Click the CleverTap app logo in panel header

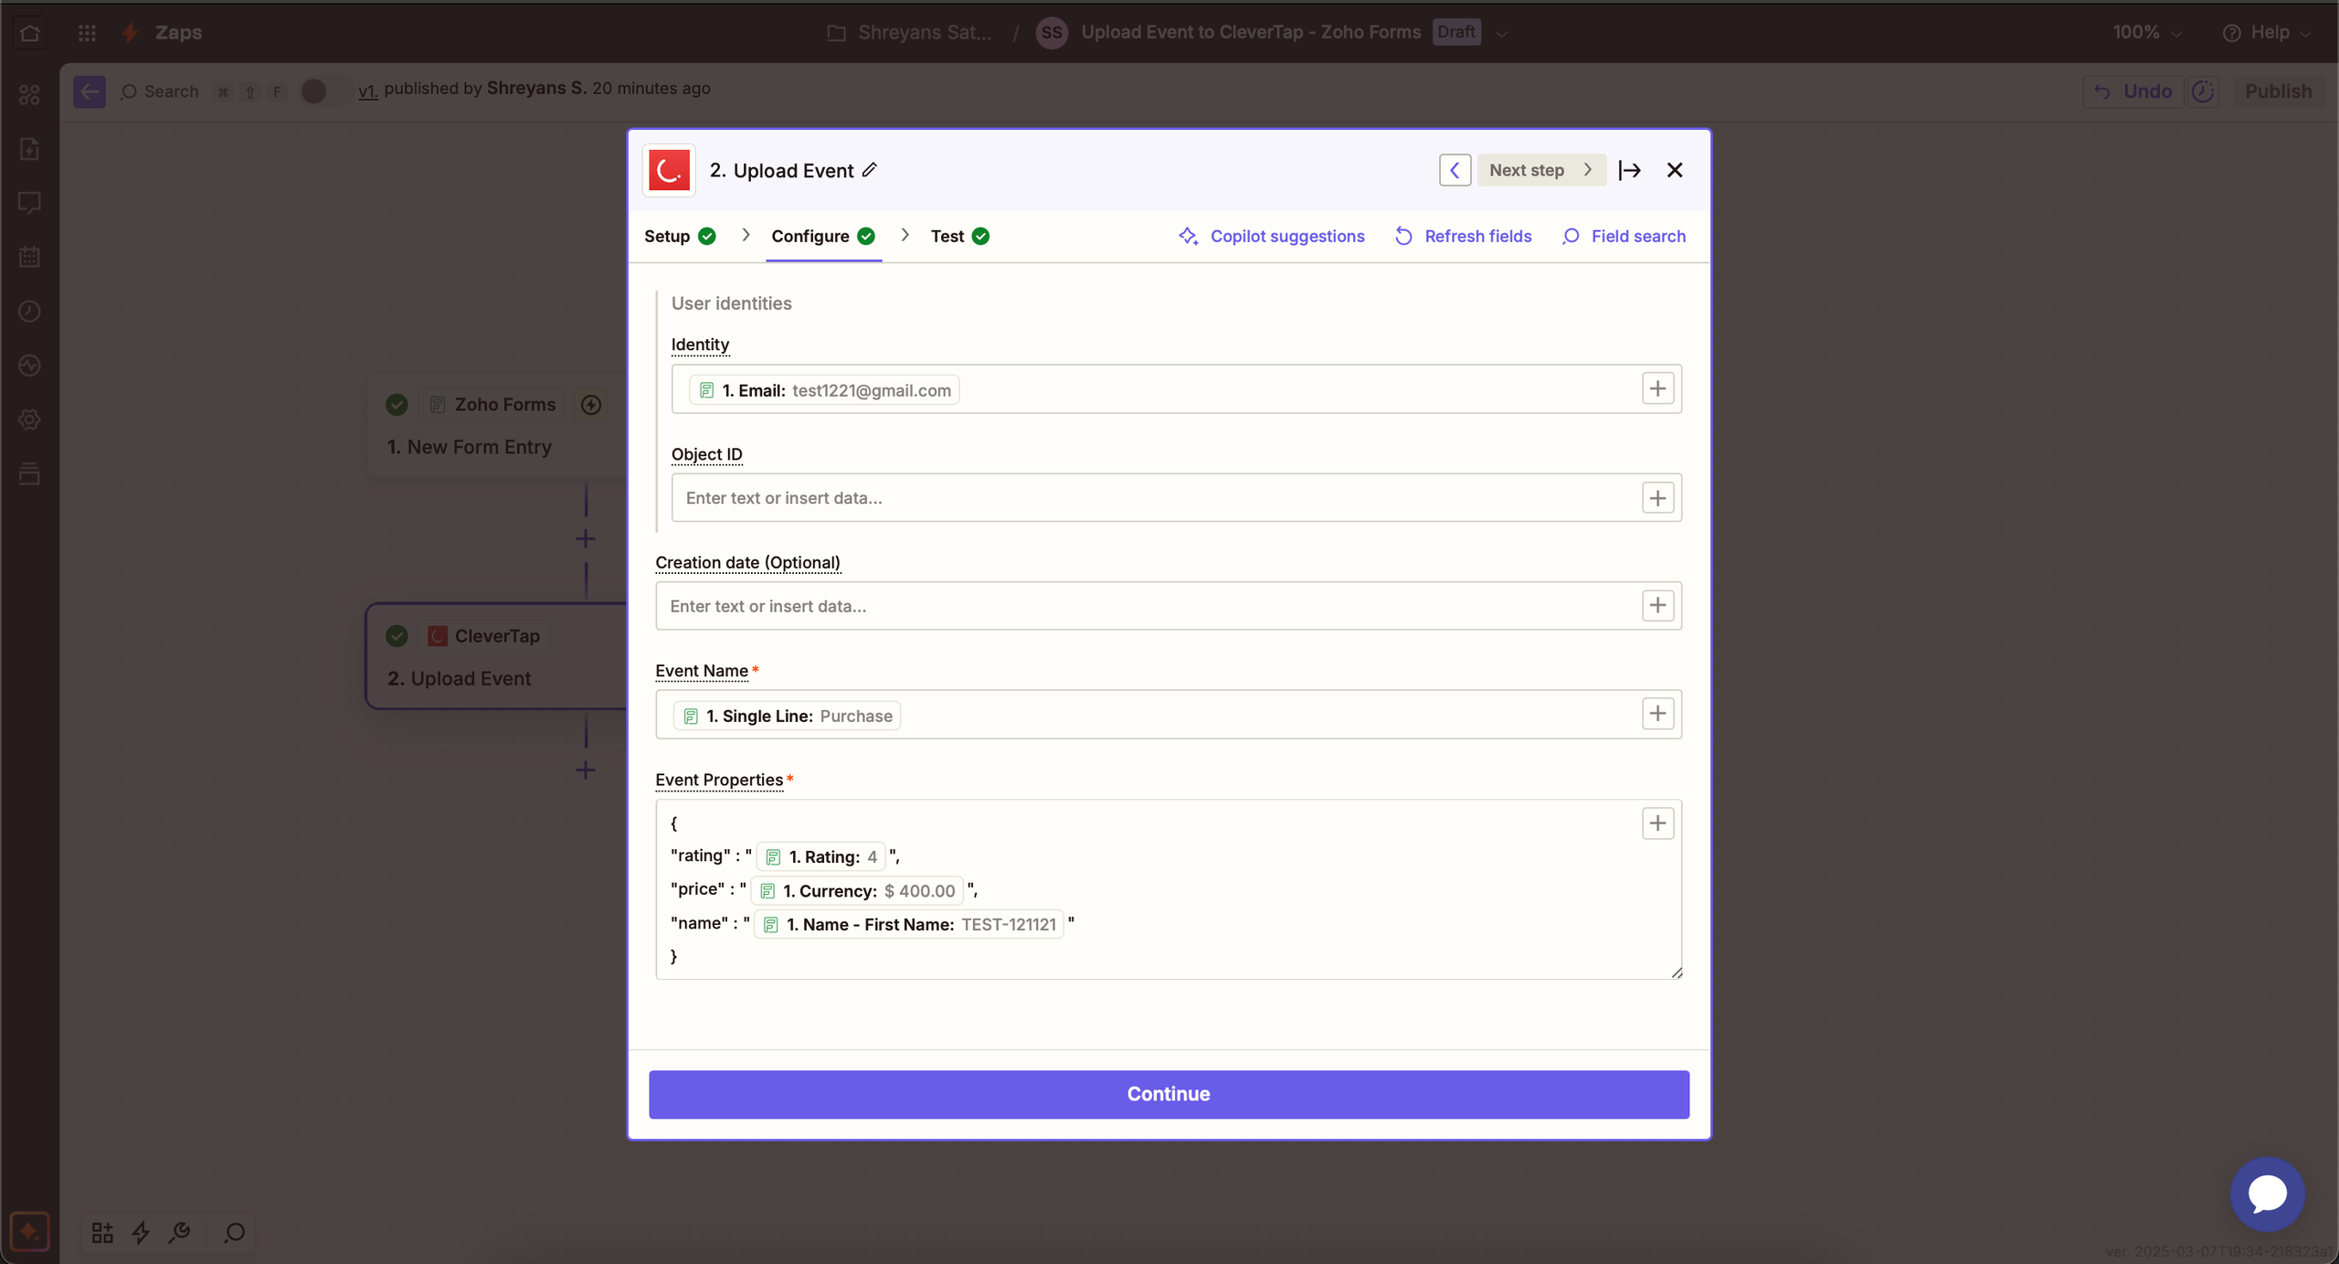[669, 170]
